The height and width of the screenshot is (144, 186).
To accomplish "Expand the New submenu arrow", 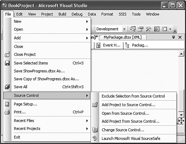I will (x=87, y=21).
